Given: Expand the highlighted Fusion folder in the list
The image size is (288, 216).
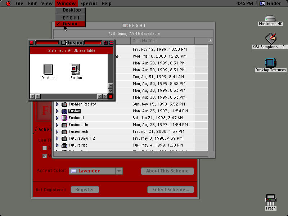Looking at the screenshot, I should pos(57,111).
